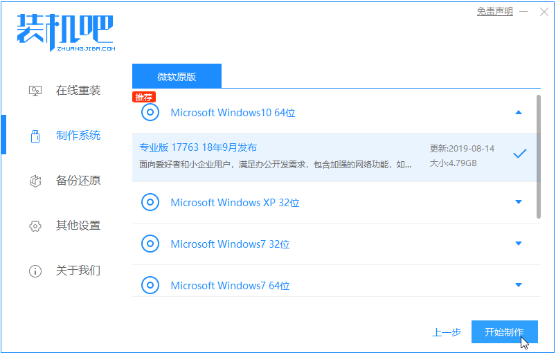Viewport: 556px width, 355px height.
Task: Go to 备份还原 section
Action: pos(78,181)
